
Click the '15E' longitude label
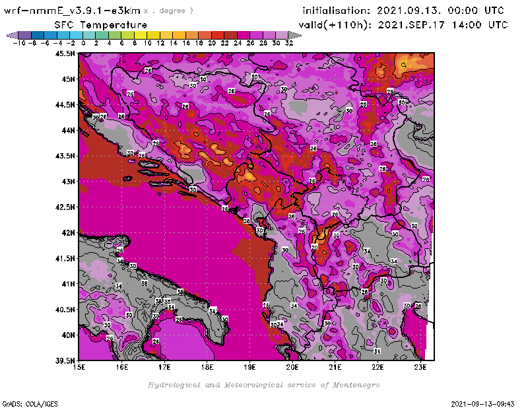coord(79,367)
